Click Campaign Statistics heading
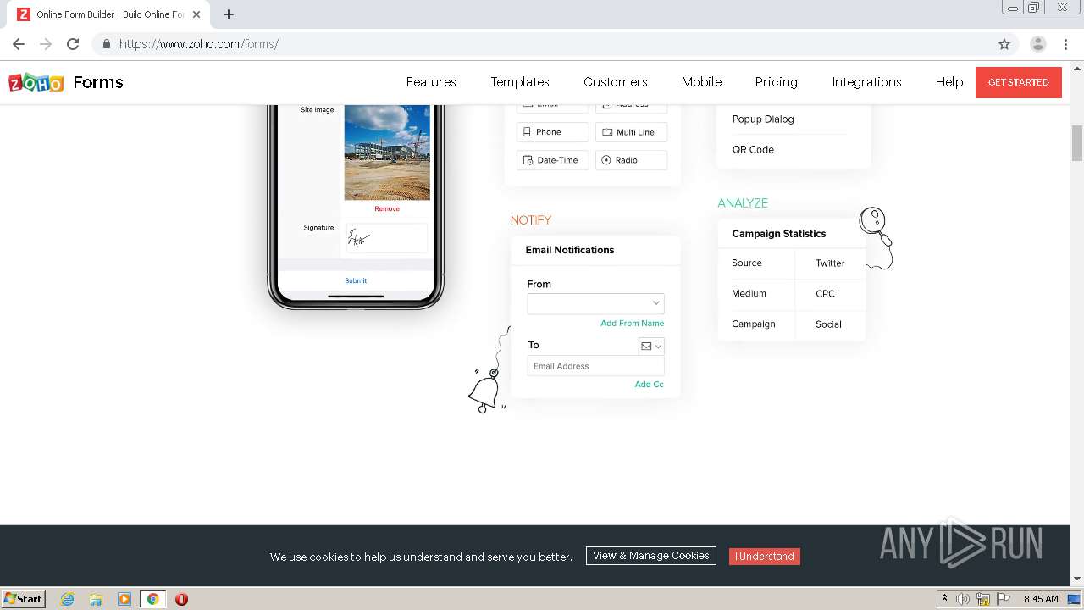The width and height of the screenshot is (1084, 610). 779,234
